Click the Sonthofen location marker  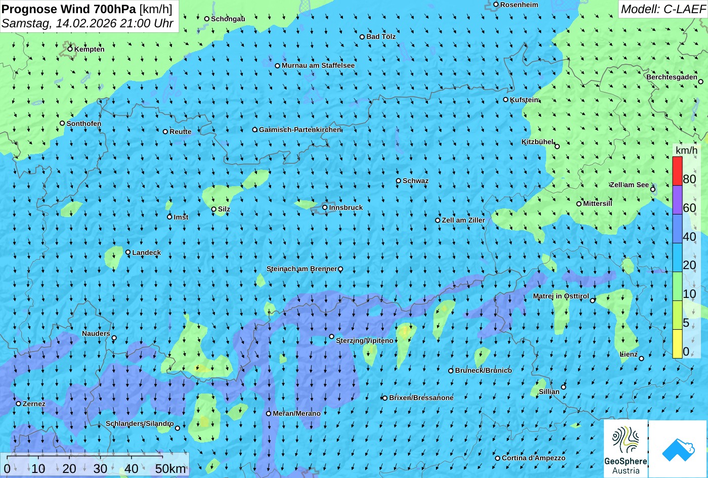click(x=62, y=123)
